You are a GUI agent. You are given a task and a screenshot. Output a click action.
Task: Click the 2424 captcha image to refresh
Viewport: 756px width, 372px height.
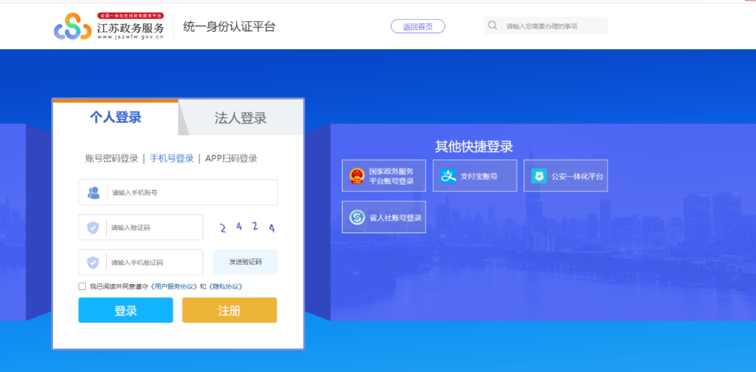246,227
